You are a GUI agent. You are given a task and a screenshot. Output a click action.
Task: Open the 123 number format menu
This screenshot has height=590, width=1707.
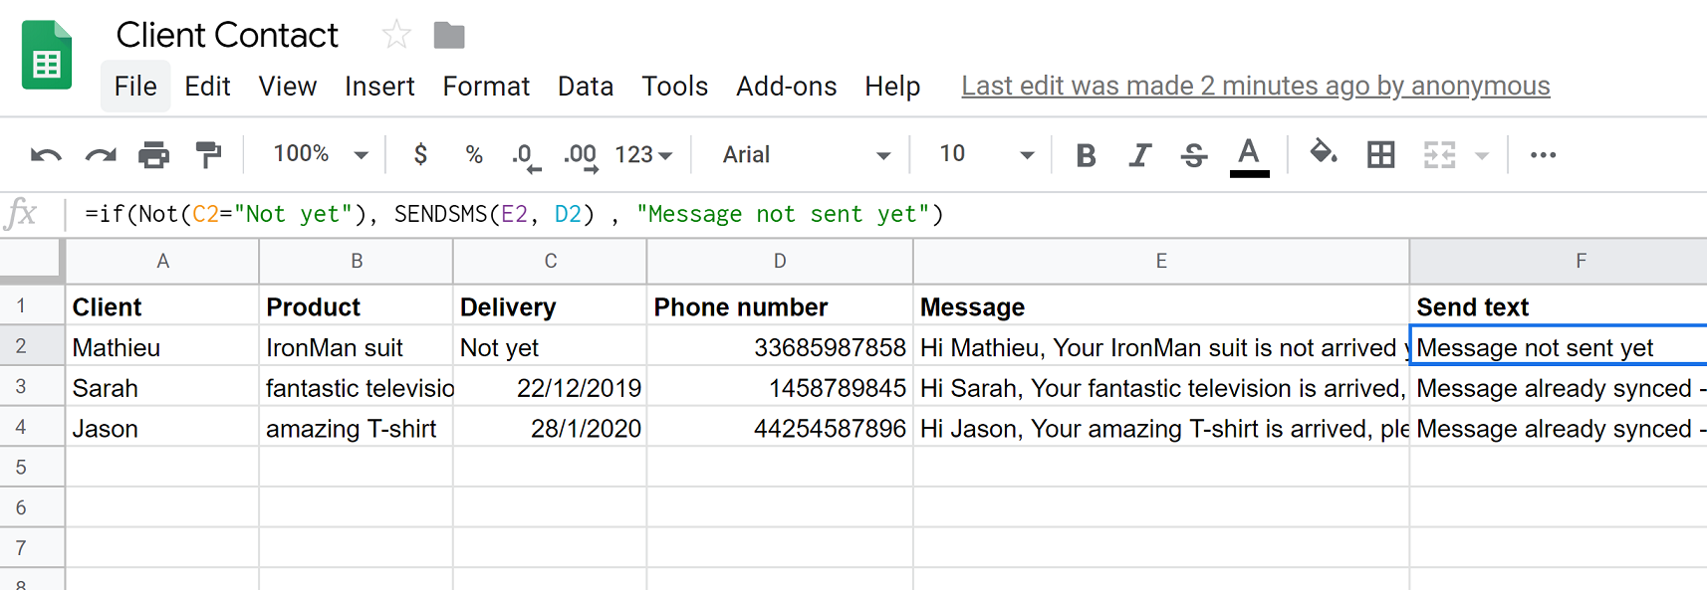point(642,154)
